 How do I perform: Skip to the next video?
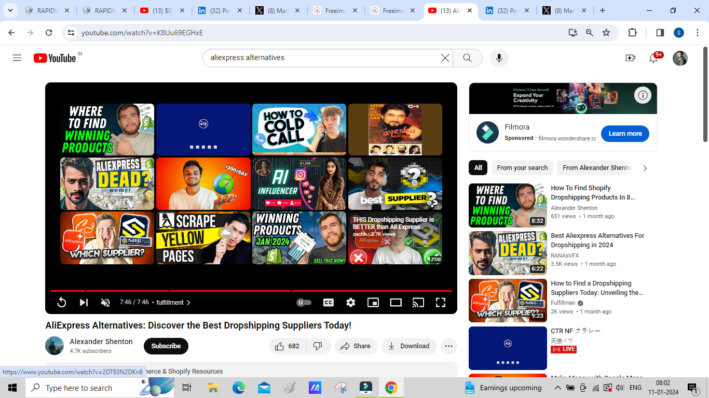(84, 302)
